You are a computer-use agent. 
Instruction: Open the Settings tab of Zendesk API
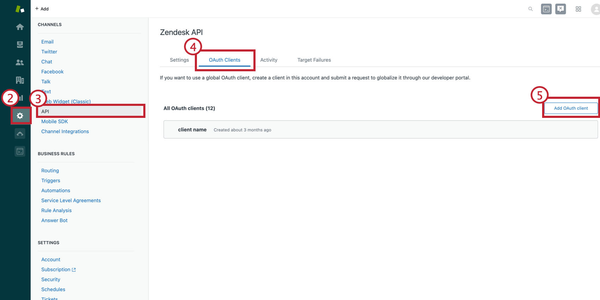point(179,60)
